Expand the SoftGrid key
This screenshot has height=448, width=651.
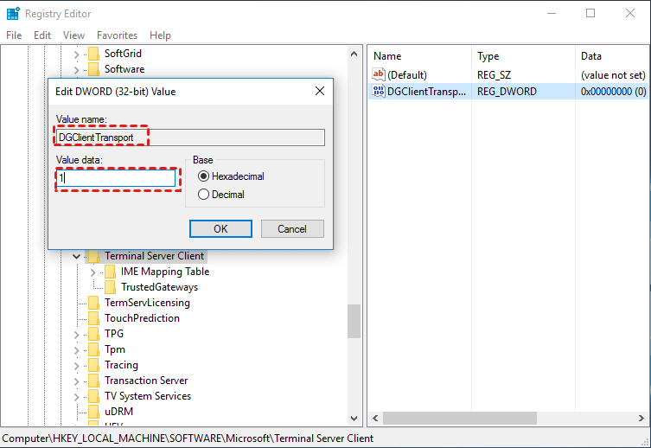(76, 54)
